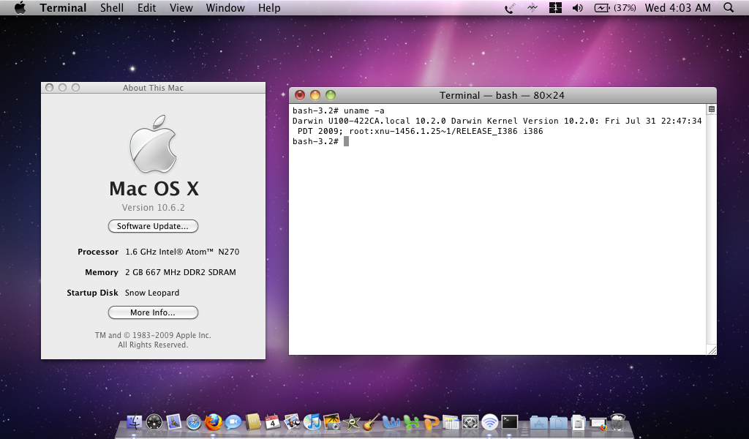The width and height of the screenshot is (749, 439).
Task: Launch GarageBand guitar icon in Dock
Action: tap(371, 421)
